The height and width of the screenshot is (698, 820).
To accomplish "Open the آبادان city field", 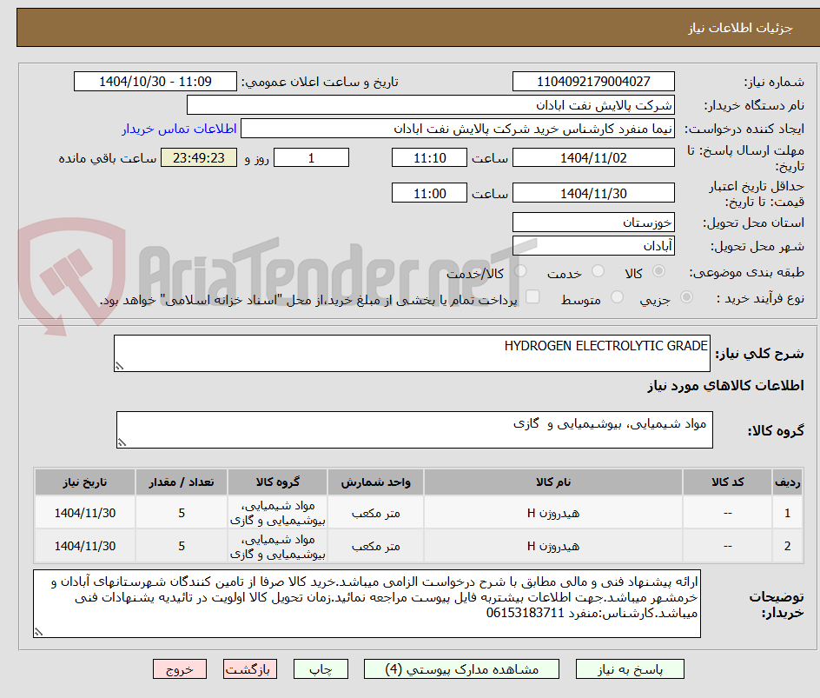I will pos(593,244).
